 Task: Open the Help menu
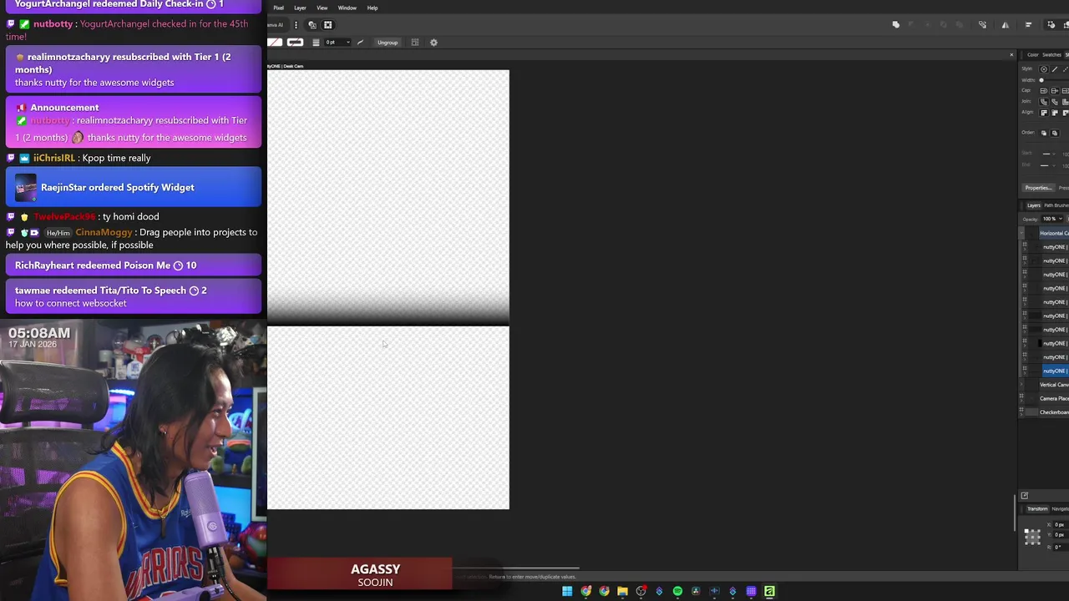click(x=372, y=8)
